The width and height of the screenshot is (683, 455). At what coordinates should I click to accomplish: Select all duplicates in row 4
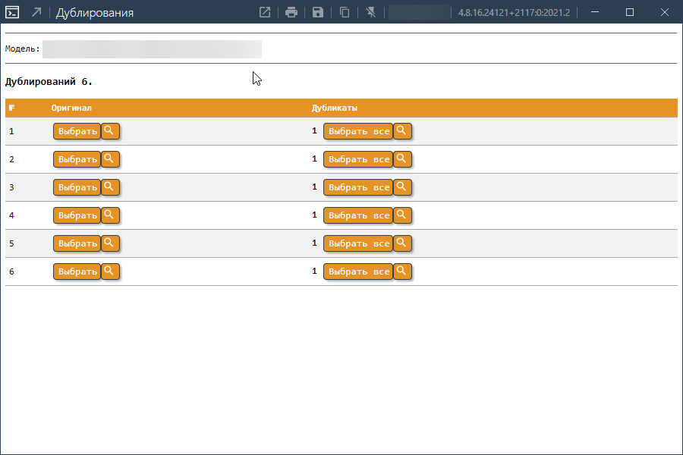click(358, 215)
